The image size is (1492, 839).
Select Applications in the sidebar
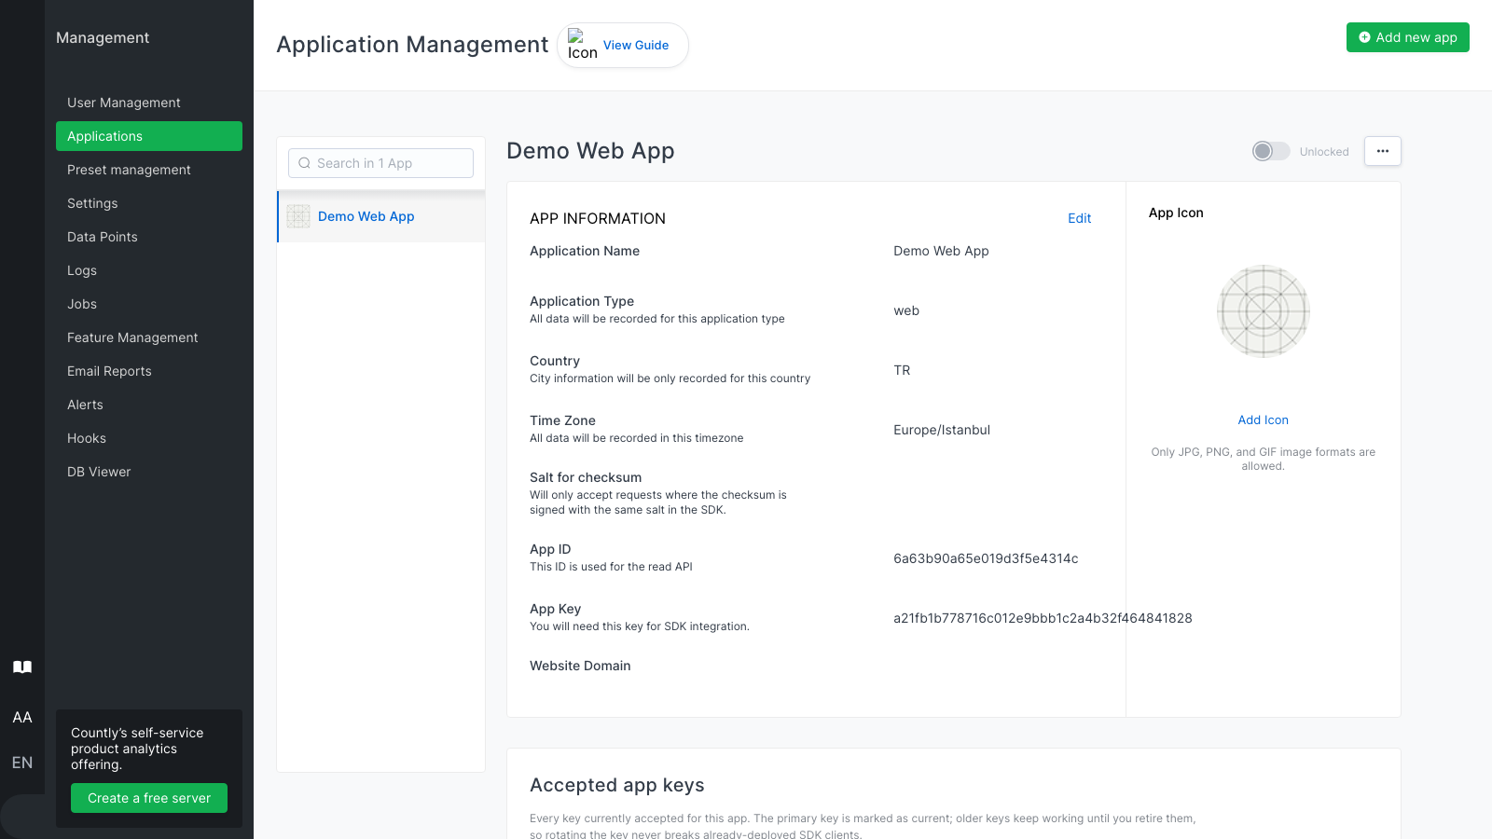149,136
